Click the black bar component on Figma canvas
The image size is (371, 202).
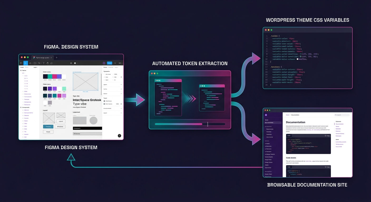pyautogui.click(x=87, y=128)
